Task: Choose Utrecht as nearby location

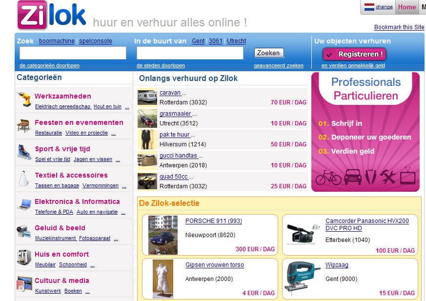Action: [236, 41]
